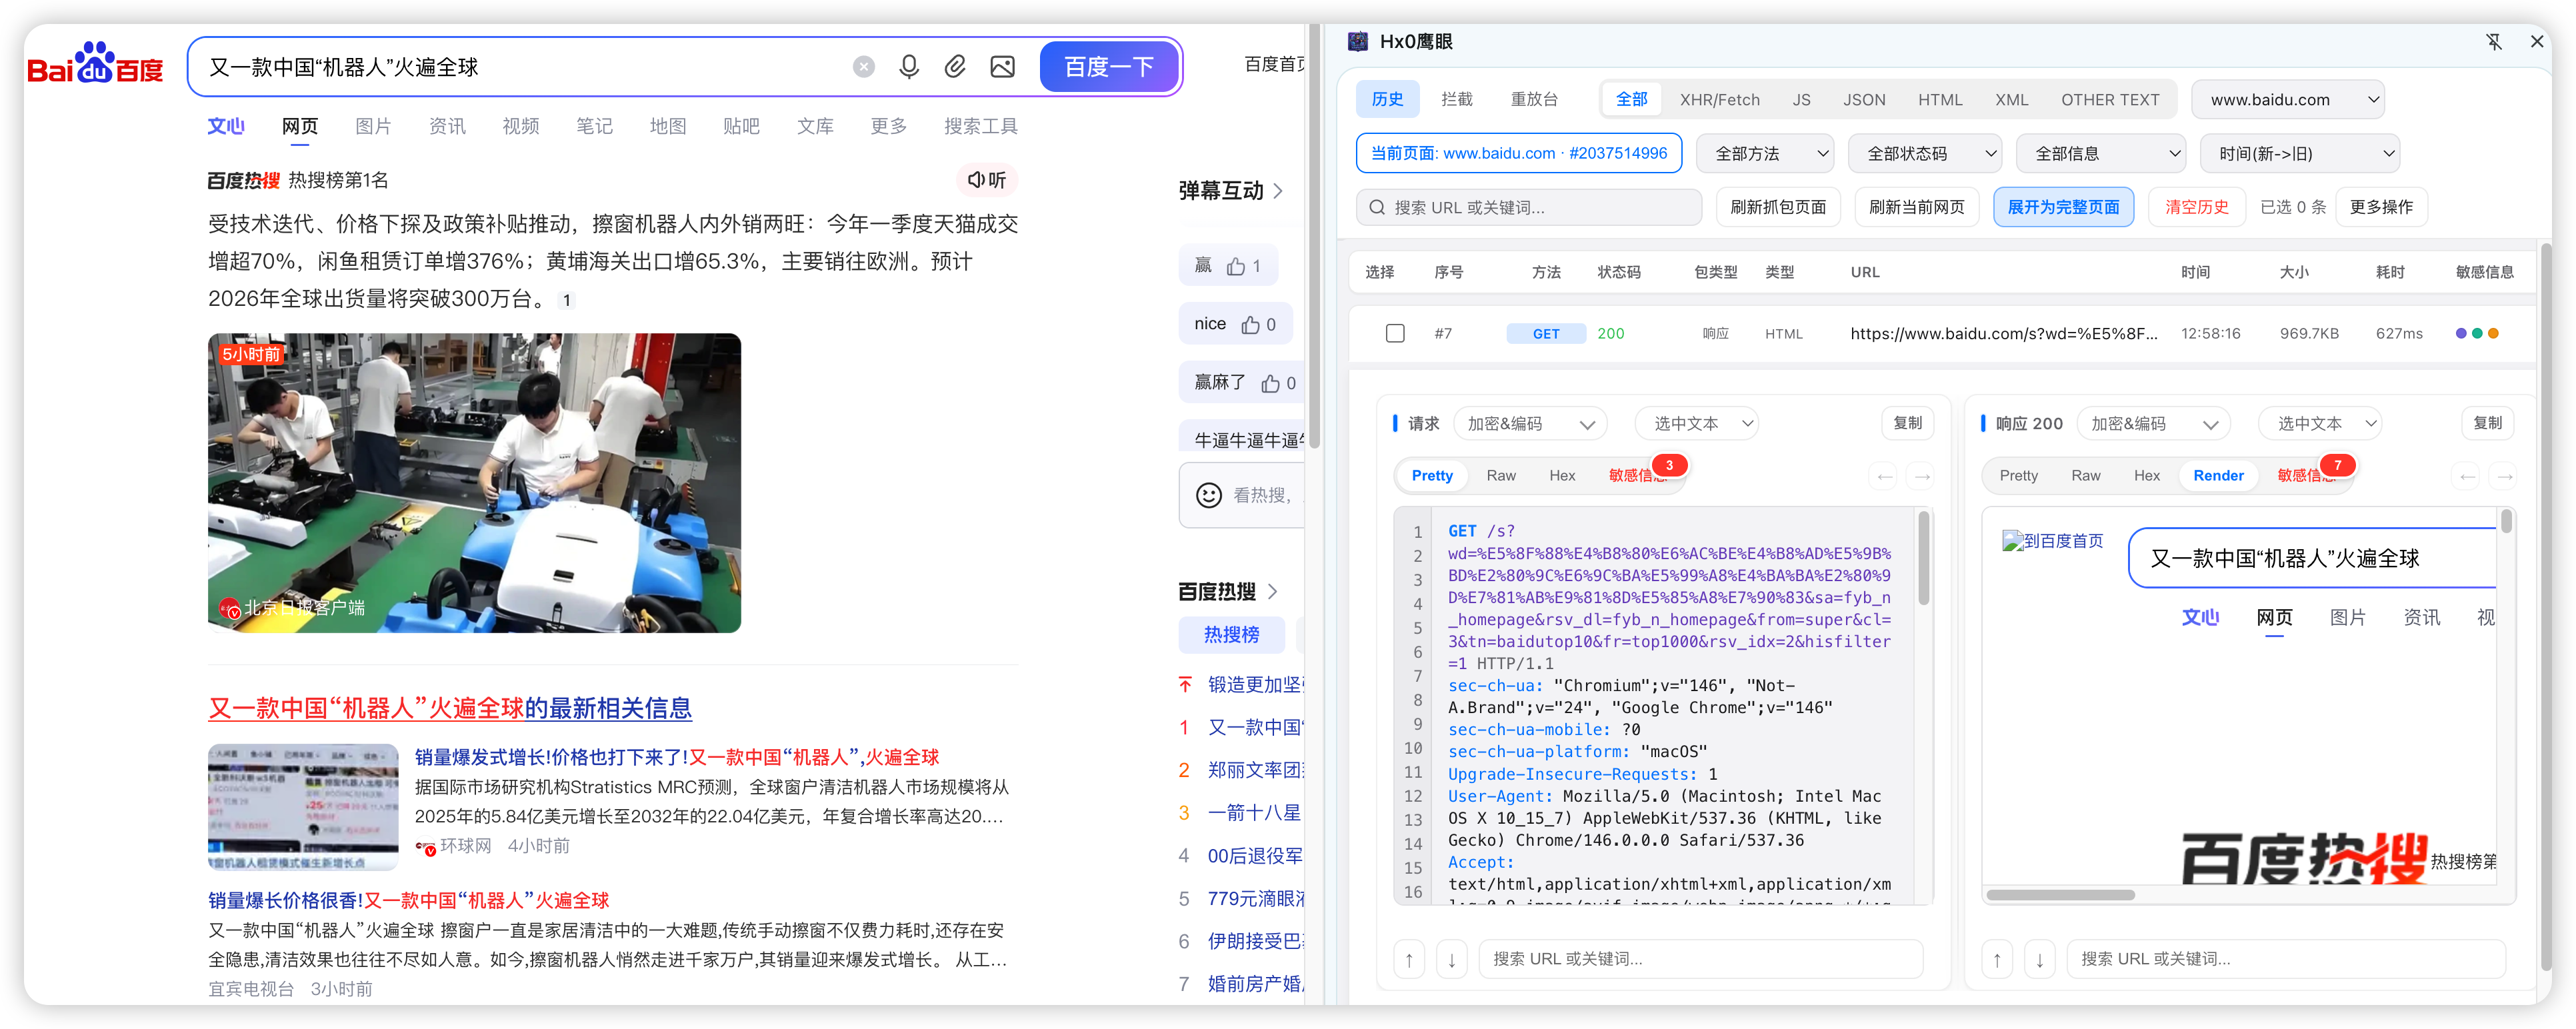Clear the Baidu search query
The height and width of the screenshot is (1029, 2576).
(863, 67)
